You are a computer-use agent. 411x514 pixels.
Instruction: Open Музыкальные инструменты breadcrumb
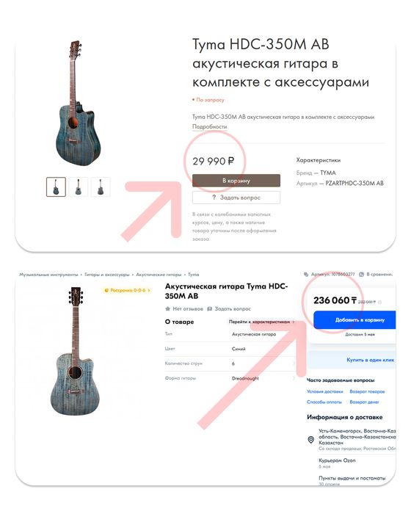48,275
